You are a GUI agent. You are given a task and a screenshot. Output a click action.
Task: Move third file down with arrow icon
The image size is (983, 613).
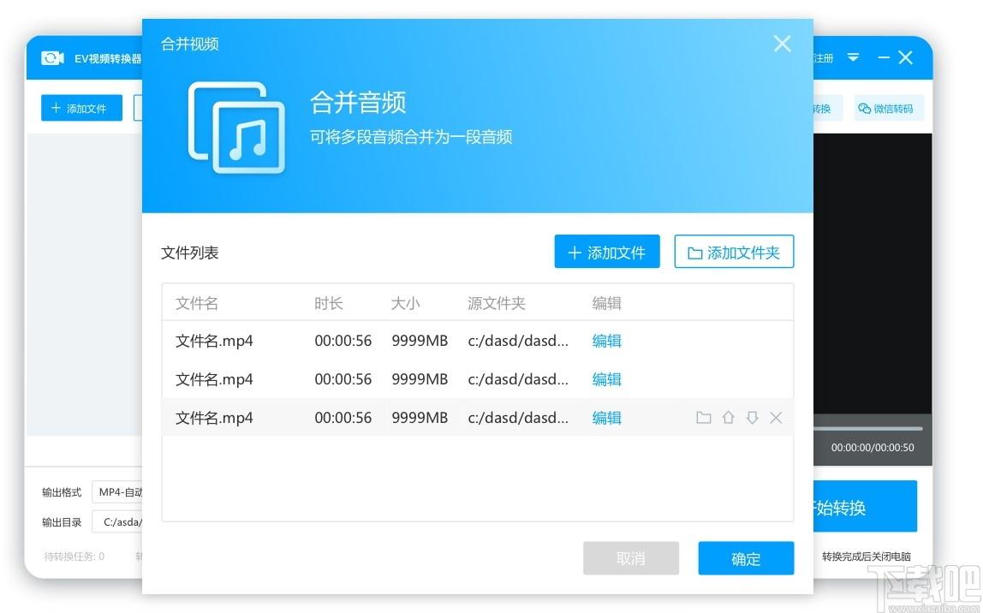coord(753,418)
